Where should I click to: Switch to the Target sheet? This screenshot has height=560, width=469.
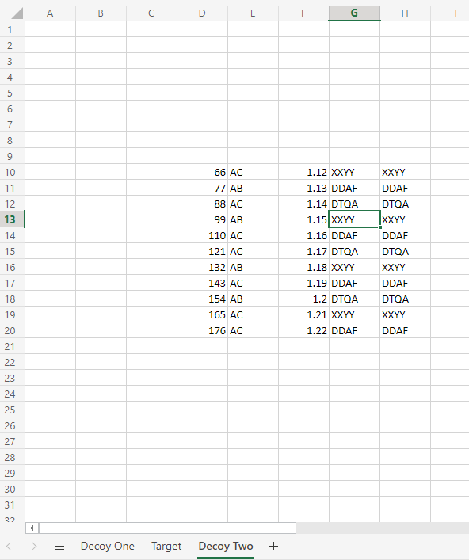pyautogui.click(x=166, y=546)
